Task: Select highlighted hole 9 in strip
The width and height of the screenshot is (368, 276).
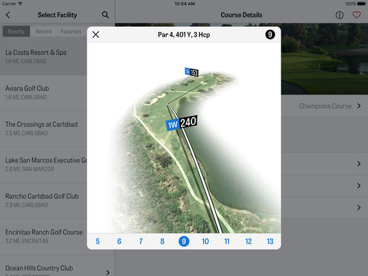Action: pos(184,241)
